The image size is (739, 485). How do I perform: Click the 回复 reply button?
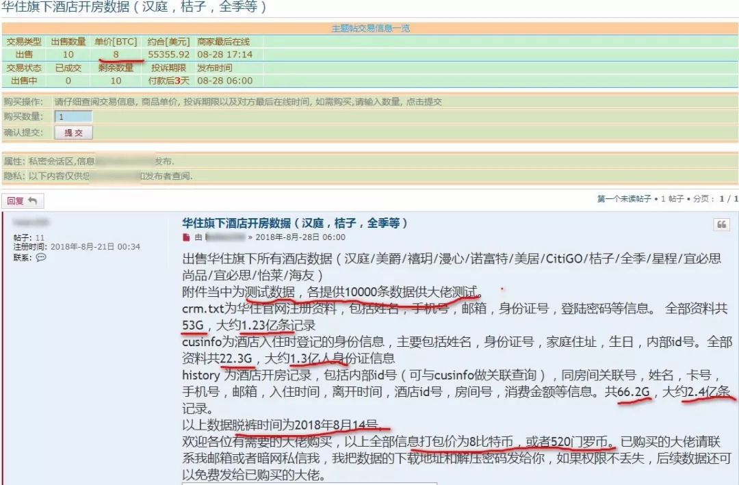(20, 200)
